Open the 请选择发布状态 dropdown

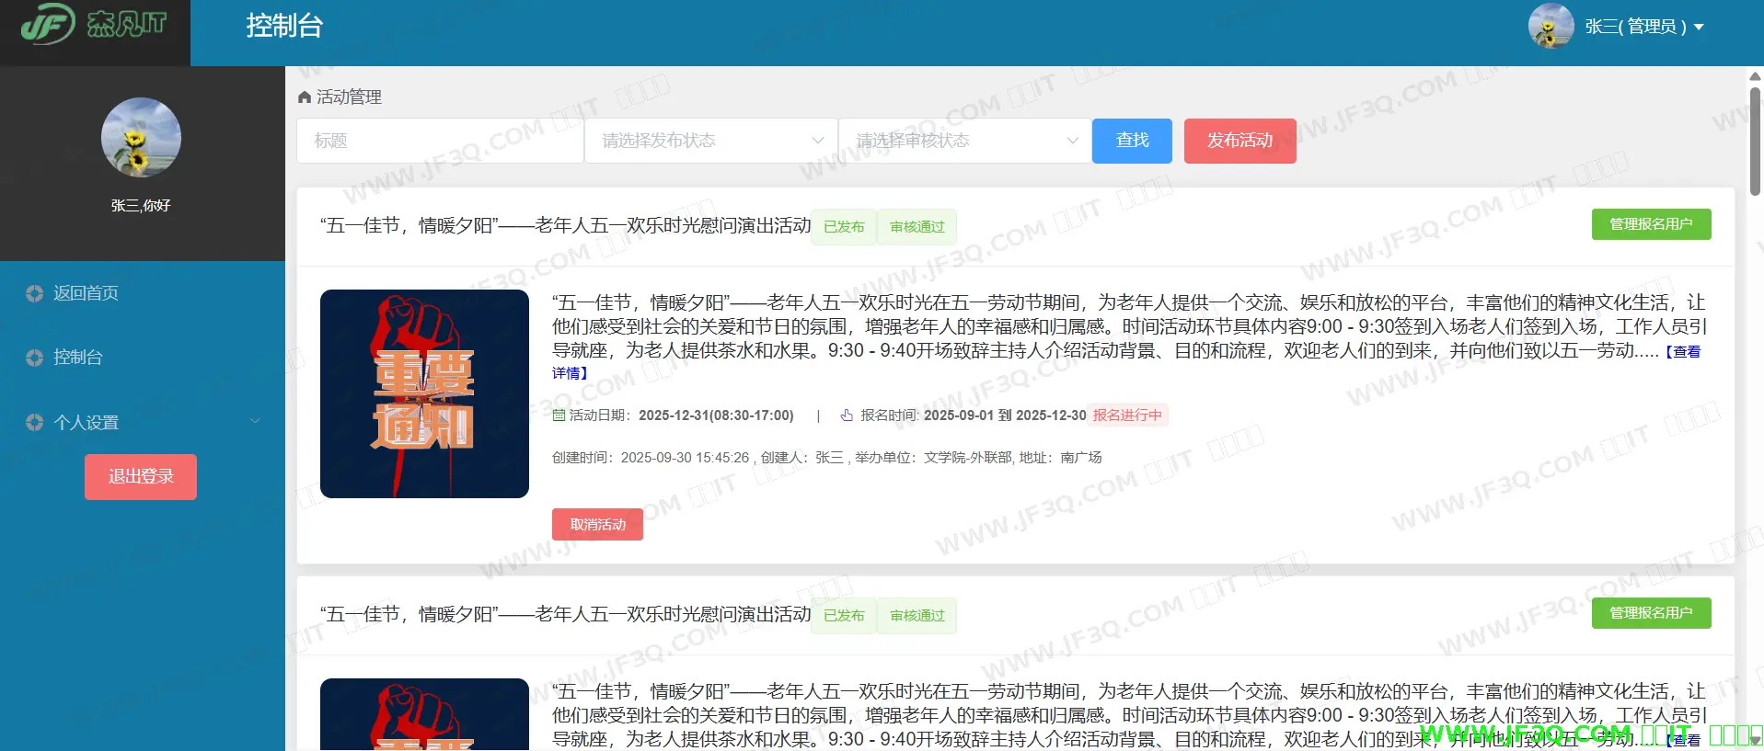tap(711, 141)
